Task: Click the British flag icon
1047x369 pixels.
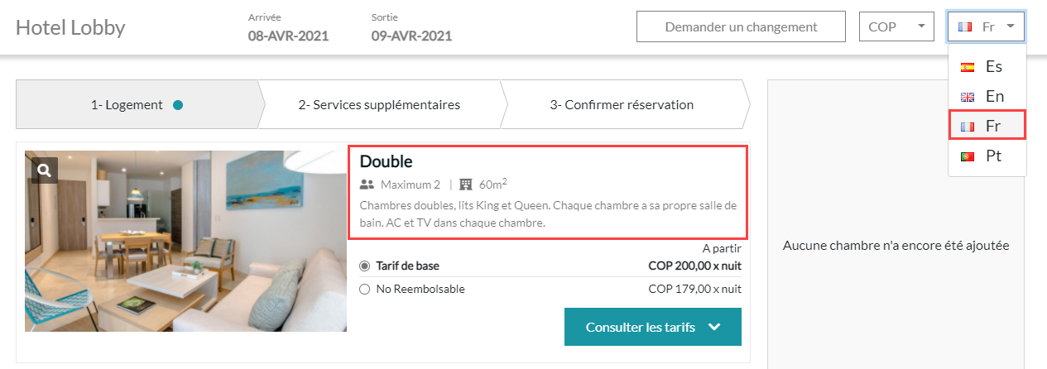Action: click(967, 97)
